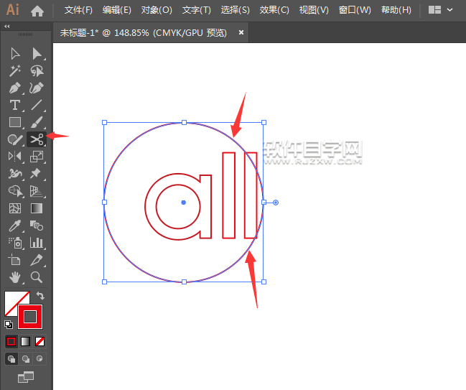Select the Rectangle tool
The width and height of the screenshot is (466, 390).
pyautogui.click(x=15, y=122)
